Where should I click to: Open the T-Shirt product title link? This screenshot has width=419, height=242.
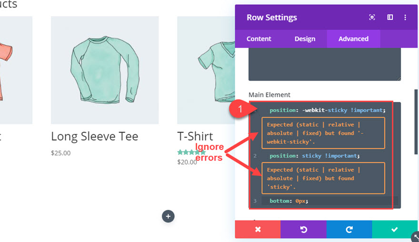[x=195, y=136]
